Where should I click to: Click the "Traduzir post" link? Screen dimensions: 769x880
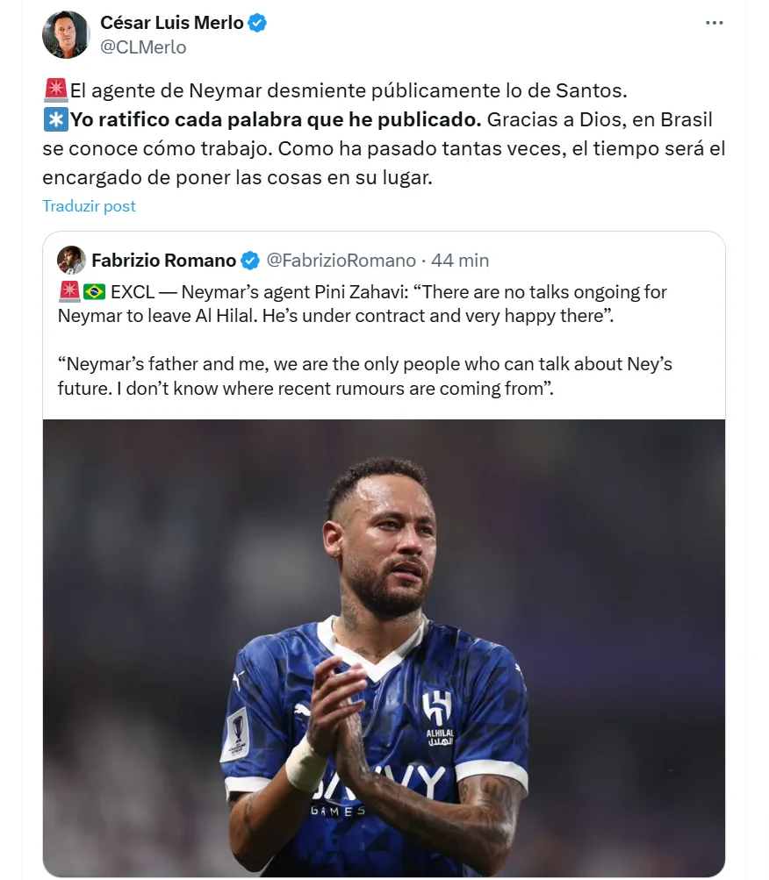tap(89, 206)
